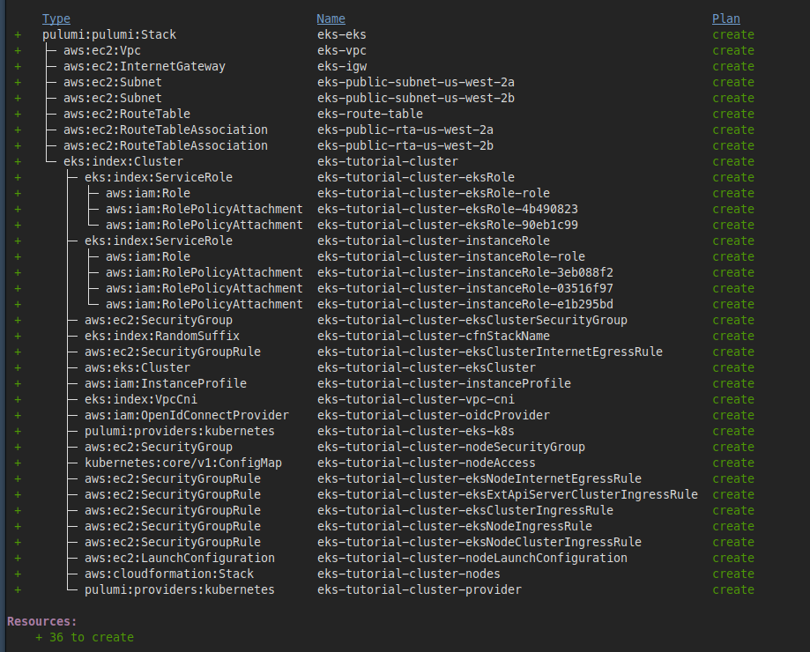
Task: Click name eks-tutorial-cluster-nodeSecurityGroup
Action: click(x=451, y=447)
